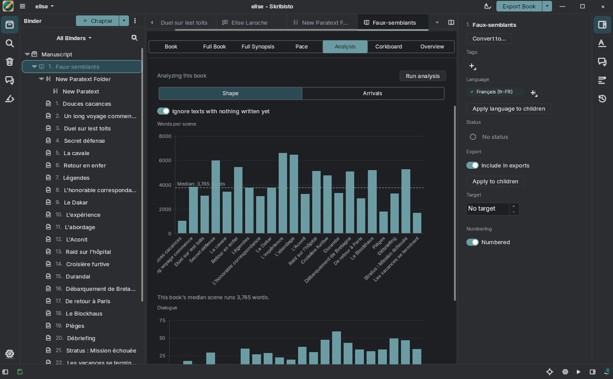Click the Run analysis button
Viewport: 613px width, 379px height.
(423, 76)
